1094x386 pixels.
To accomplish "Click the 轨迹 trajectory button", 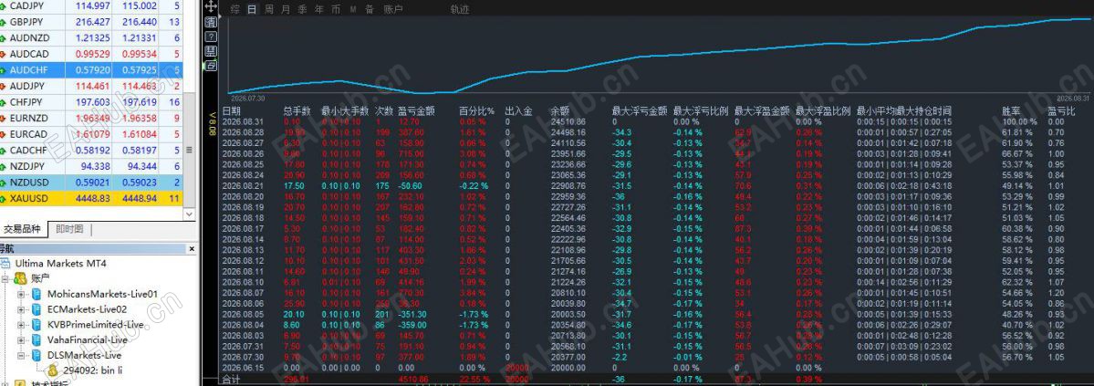I will pyautogui.click(x=460, y=10).
